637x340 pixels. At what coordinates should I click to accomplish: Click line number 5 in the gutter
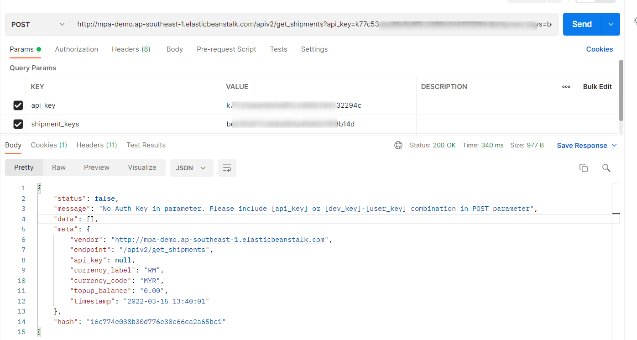click(x=23, y=229)
